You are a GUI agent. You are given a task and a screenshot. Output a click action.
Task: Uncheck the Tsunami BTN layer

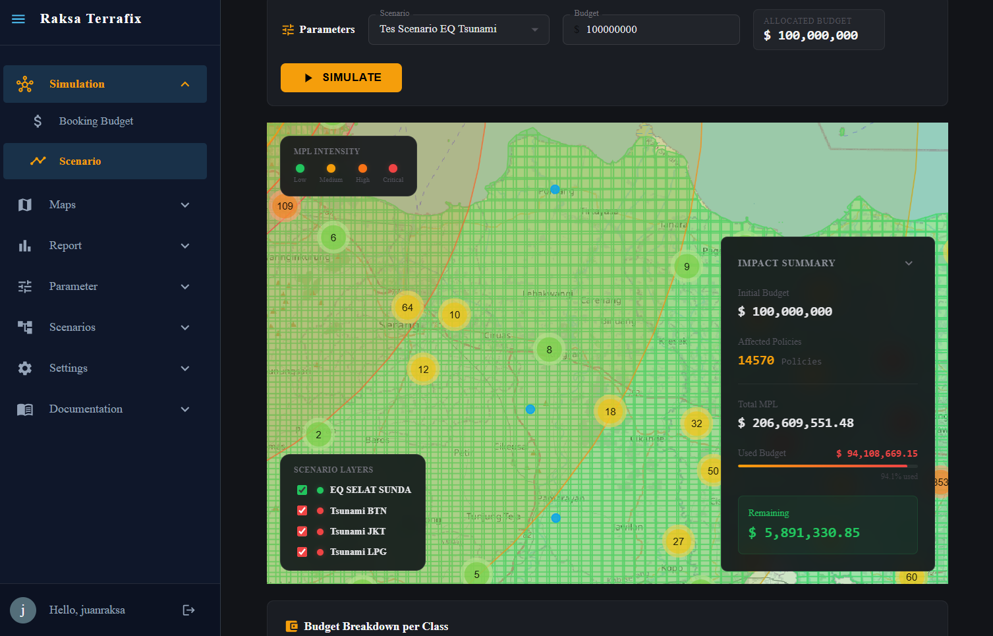[x=302, y=510]
